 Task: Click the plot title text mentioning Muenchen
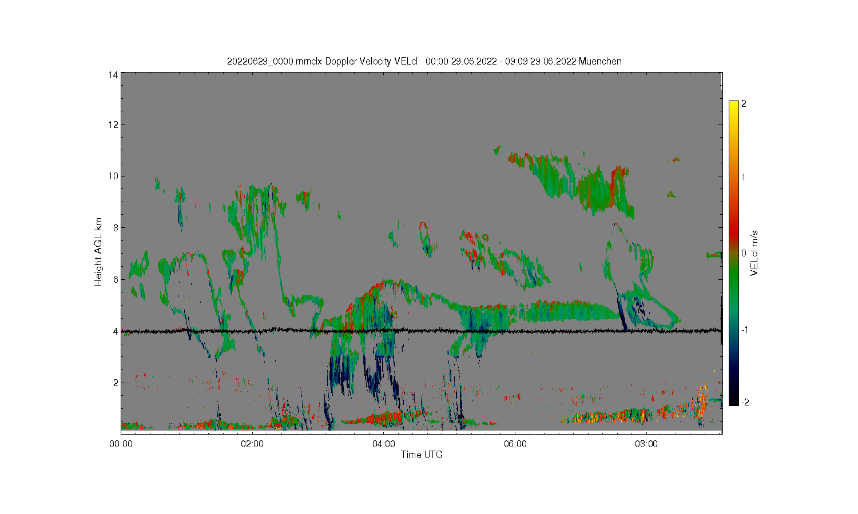pos(424,61)
